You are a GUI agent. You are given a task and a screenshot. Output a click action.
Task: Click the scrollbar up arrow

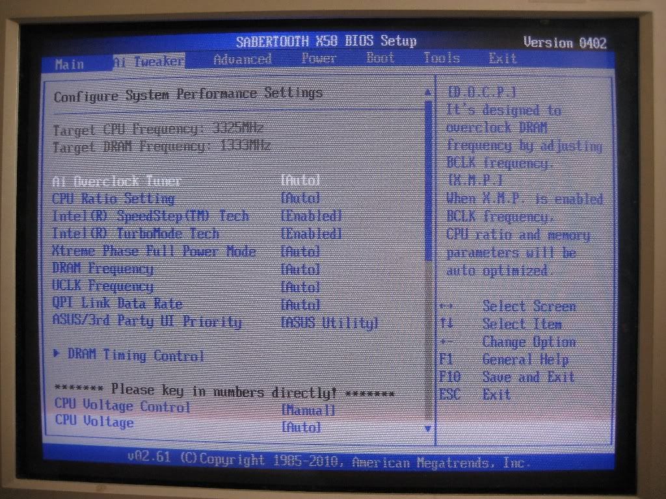pyautogui.click(x=427, y=93)
